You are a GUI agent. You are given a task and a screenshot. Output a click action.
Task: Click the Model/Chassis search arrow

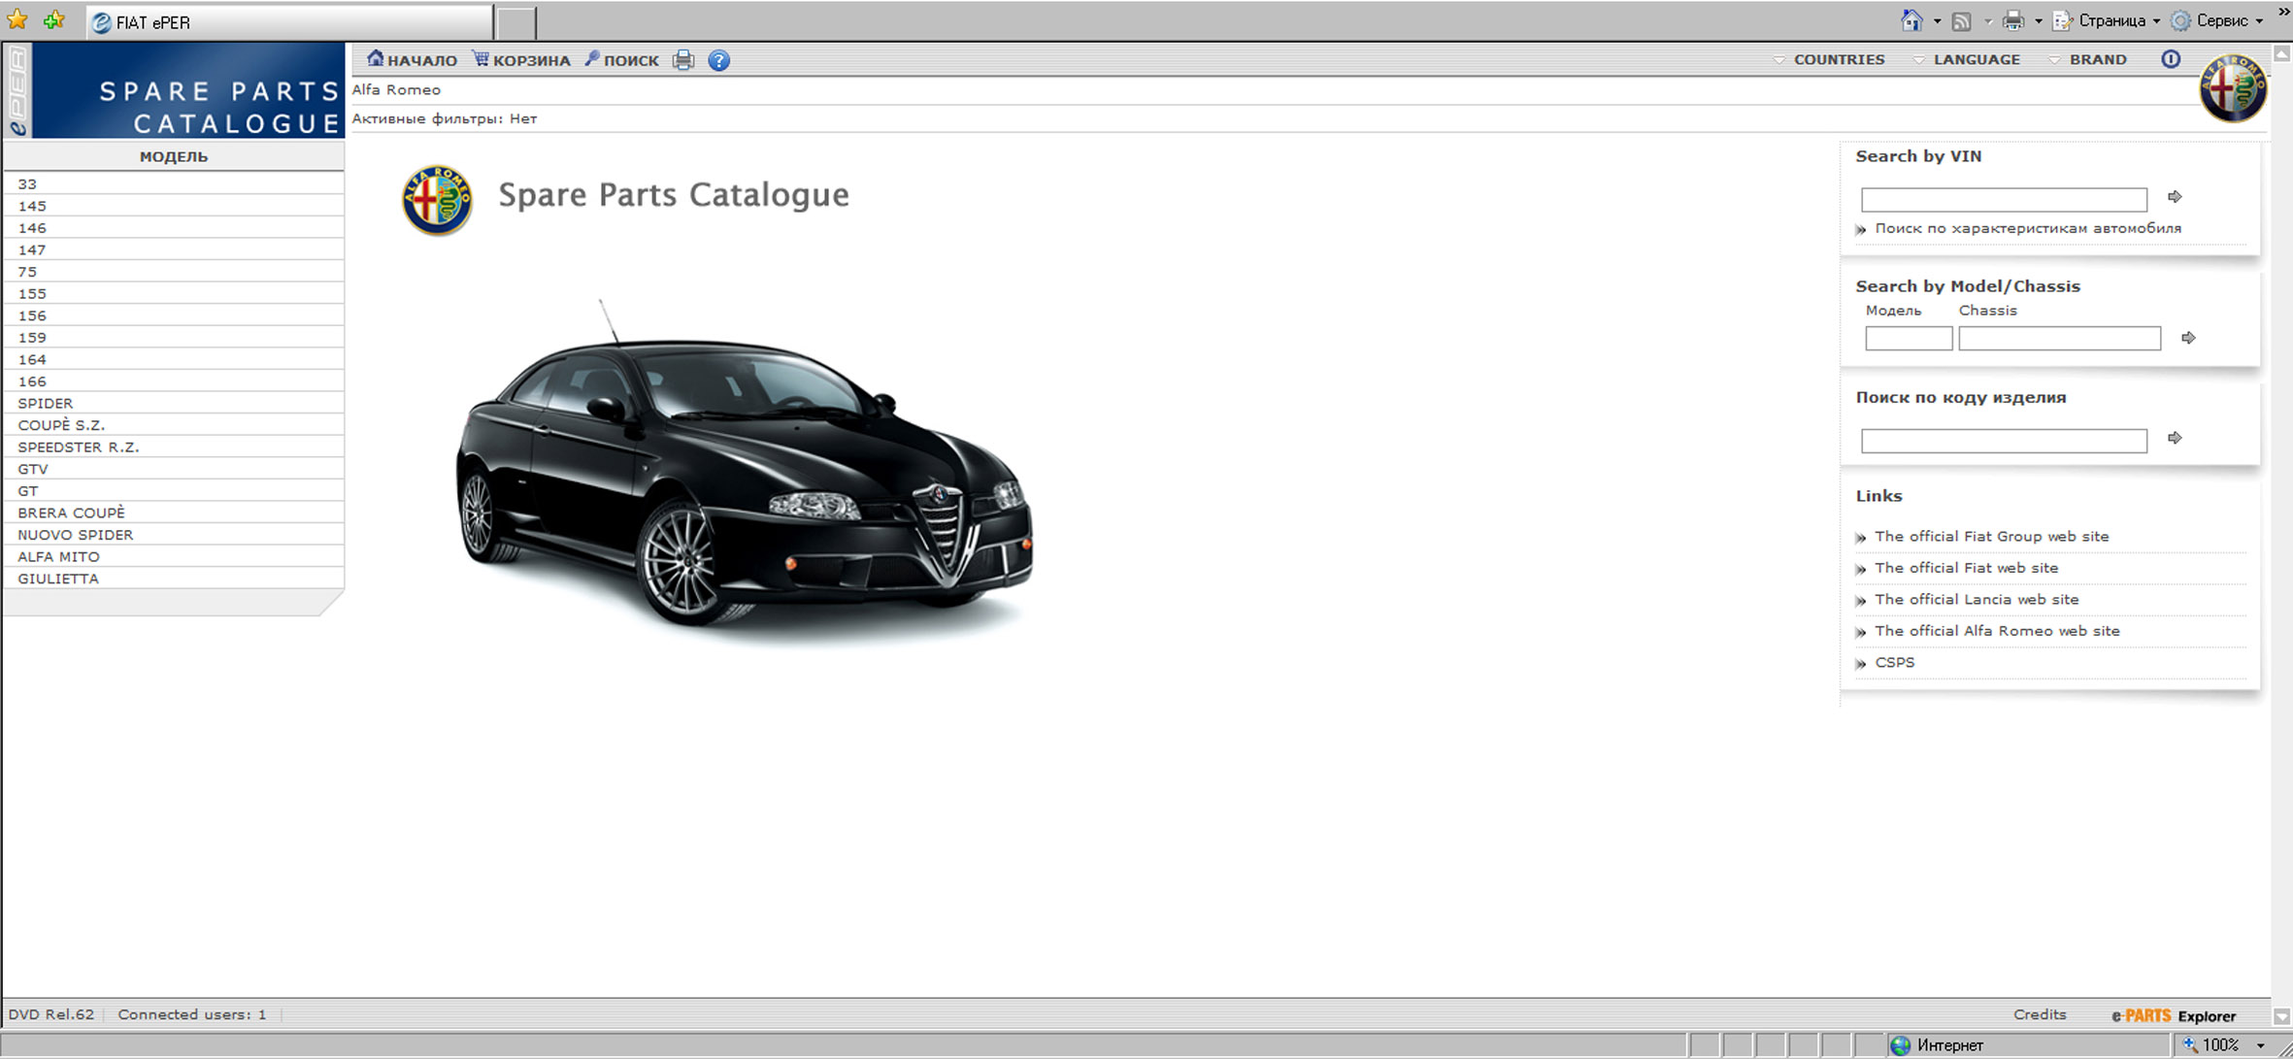point(2188,338)
